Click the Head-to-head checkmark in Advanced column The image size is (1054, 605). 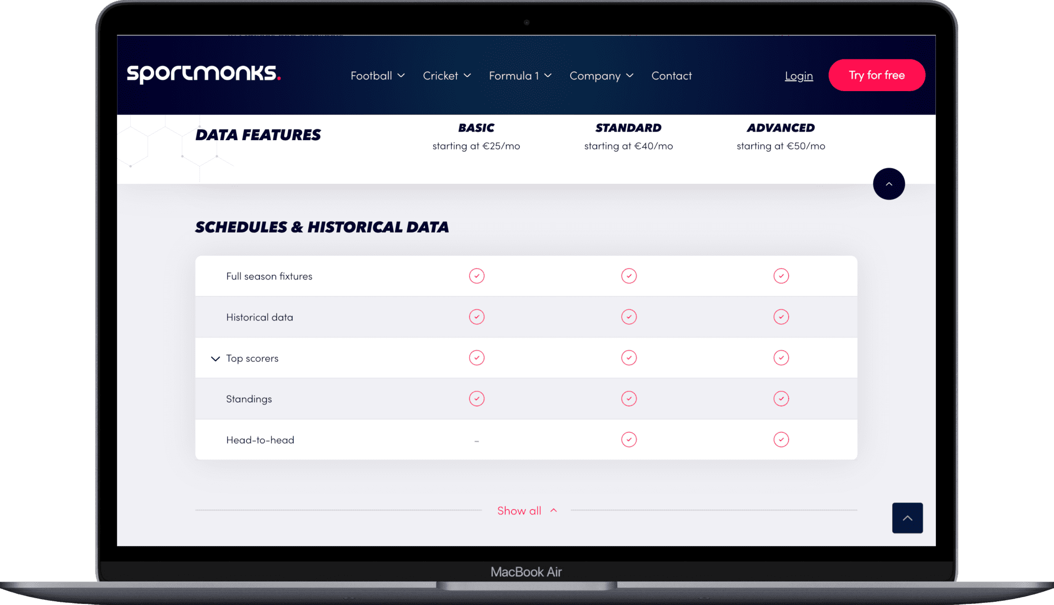(781, 439)
